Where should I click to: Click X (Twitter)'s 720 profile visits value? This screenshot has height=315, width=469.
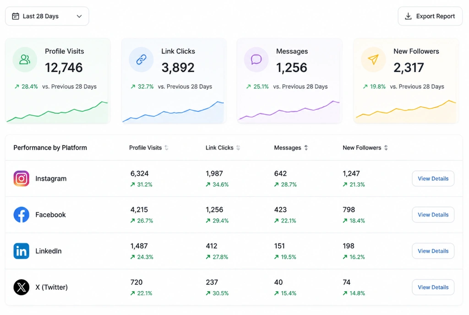[136, 282]
